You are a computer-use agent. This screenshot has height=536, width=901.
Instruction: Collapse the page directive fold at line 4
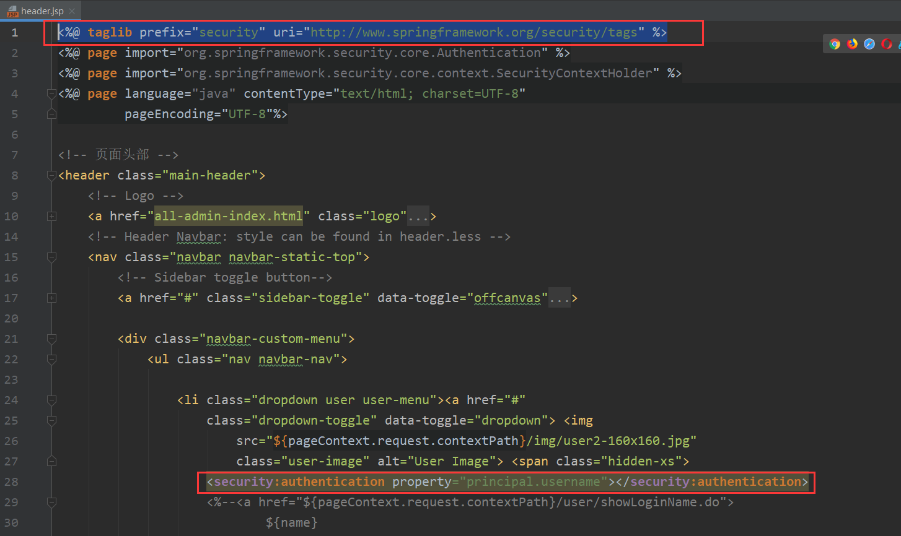(x=51, y=93)
